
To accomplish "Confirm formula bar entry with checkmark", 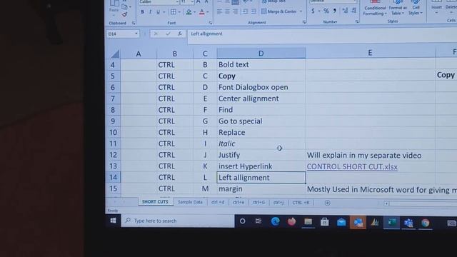I will (x=168, y=34).
